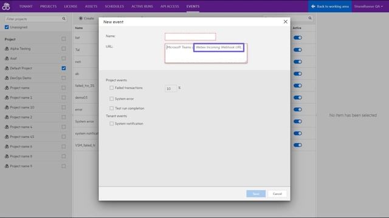Click the Alpha Testing project icon
389x218 pixels.
(x=7, y=48)
